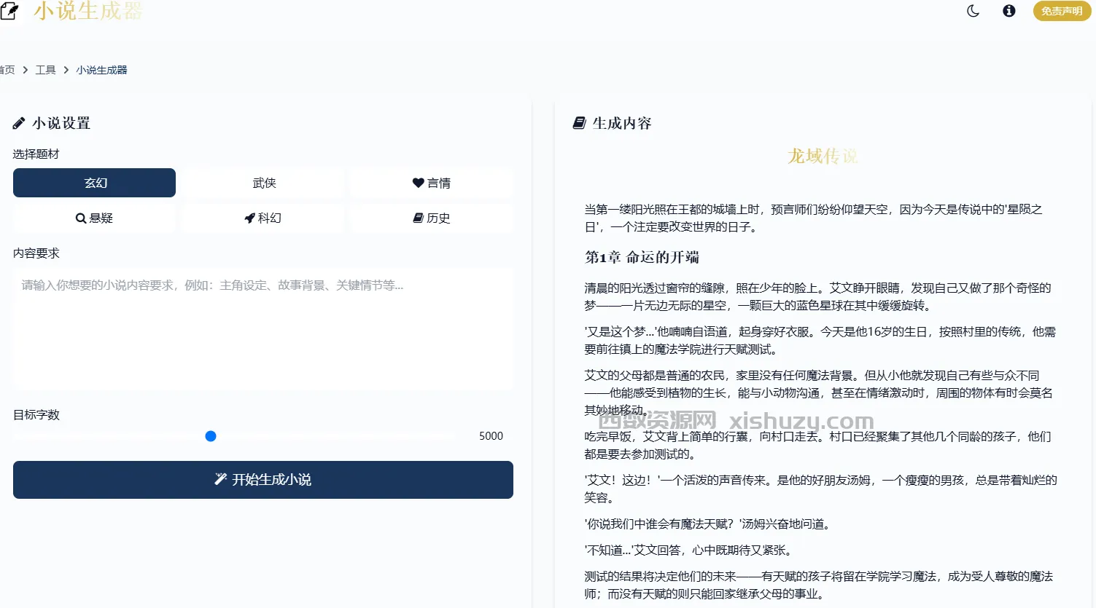Click the 免责声明 button

pos(1062,11)
